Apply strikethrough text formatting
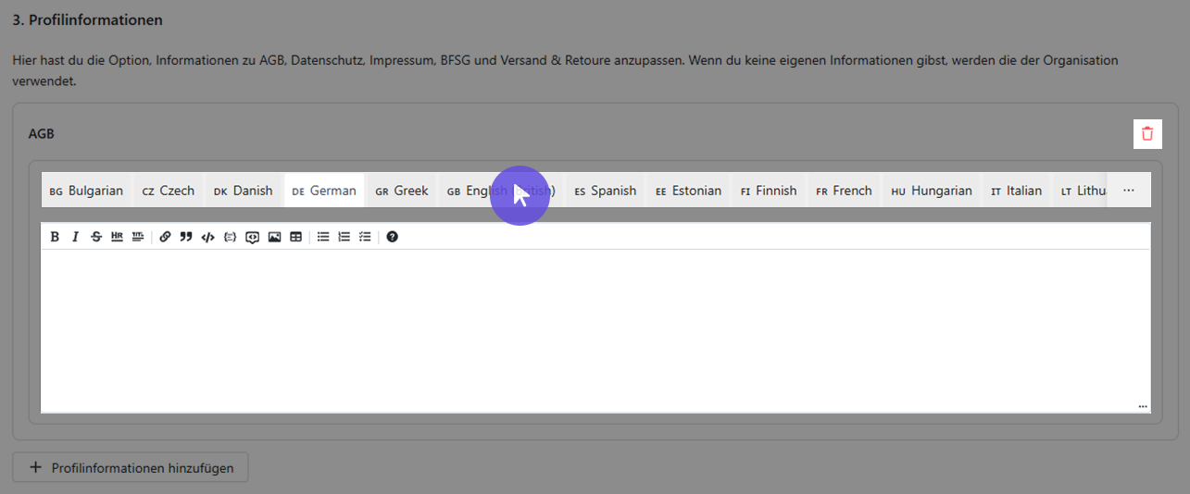Viewport: 1190px width, 494px height. (x=96, y=237)
